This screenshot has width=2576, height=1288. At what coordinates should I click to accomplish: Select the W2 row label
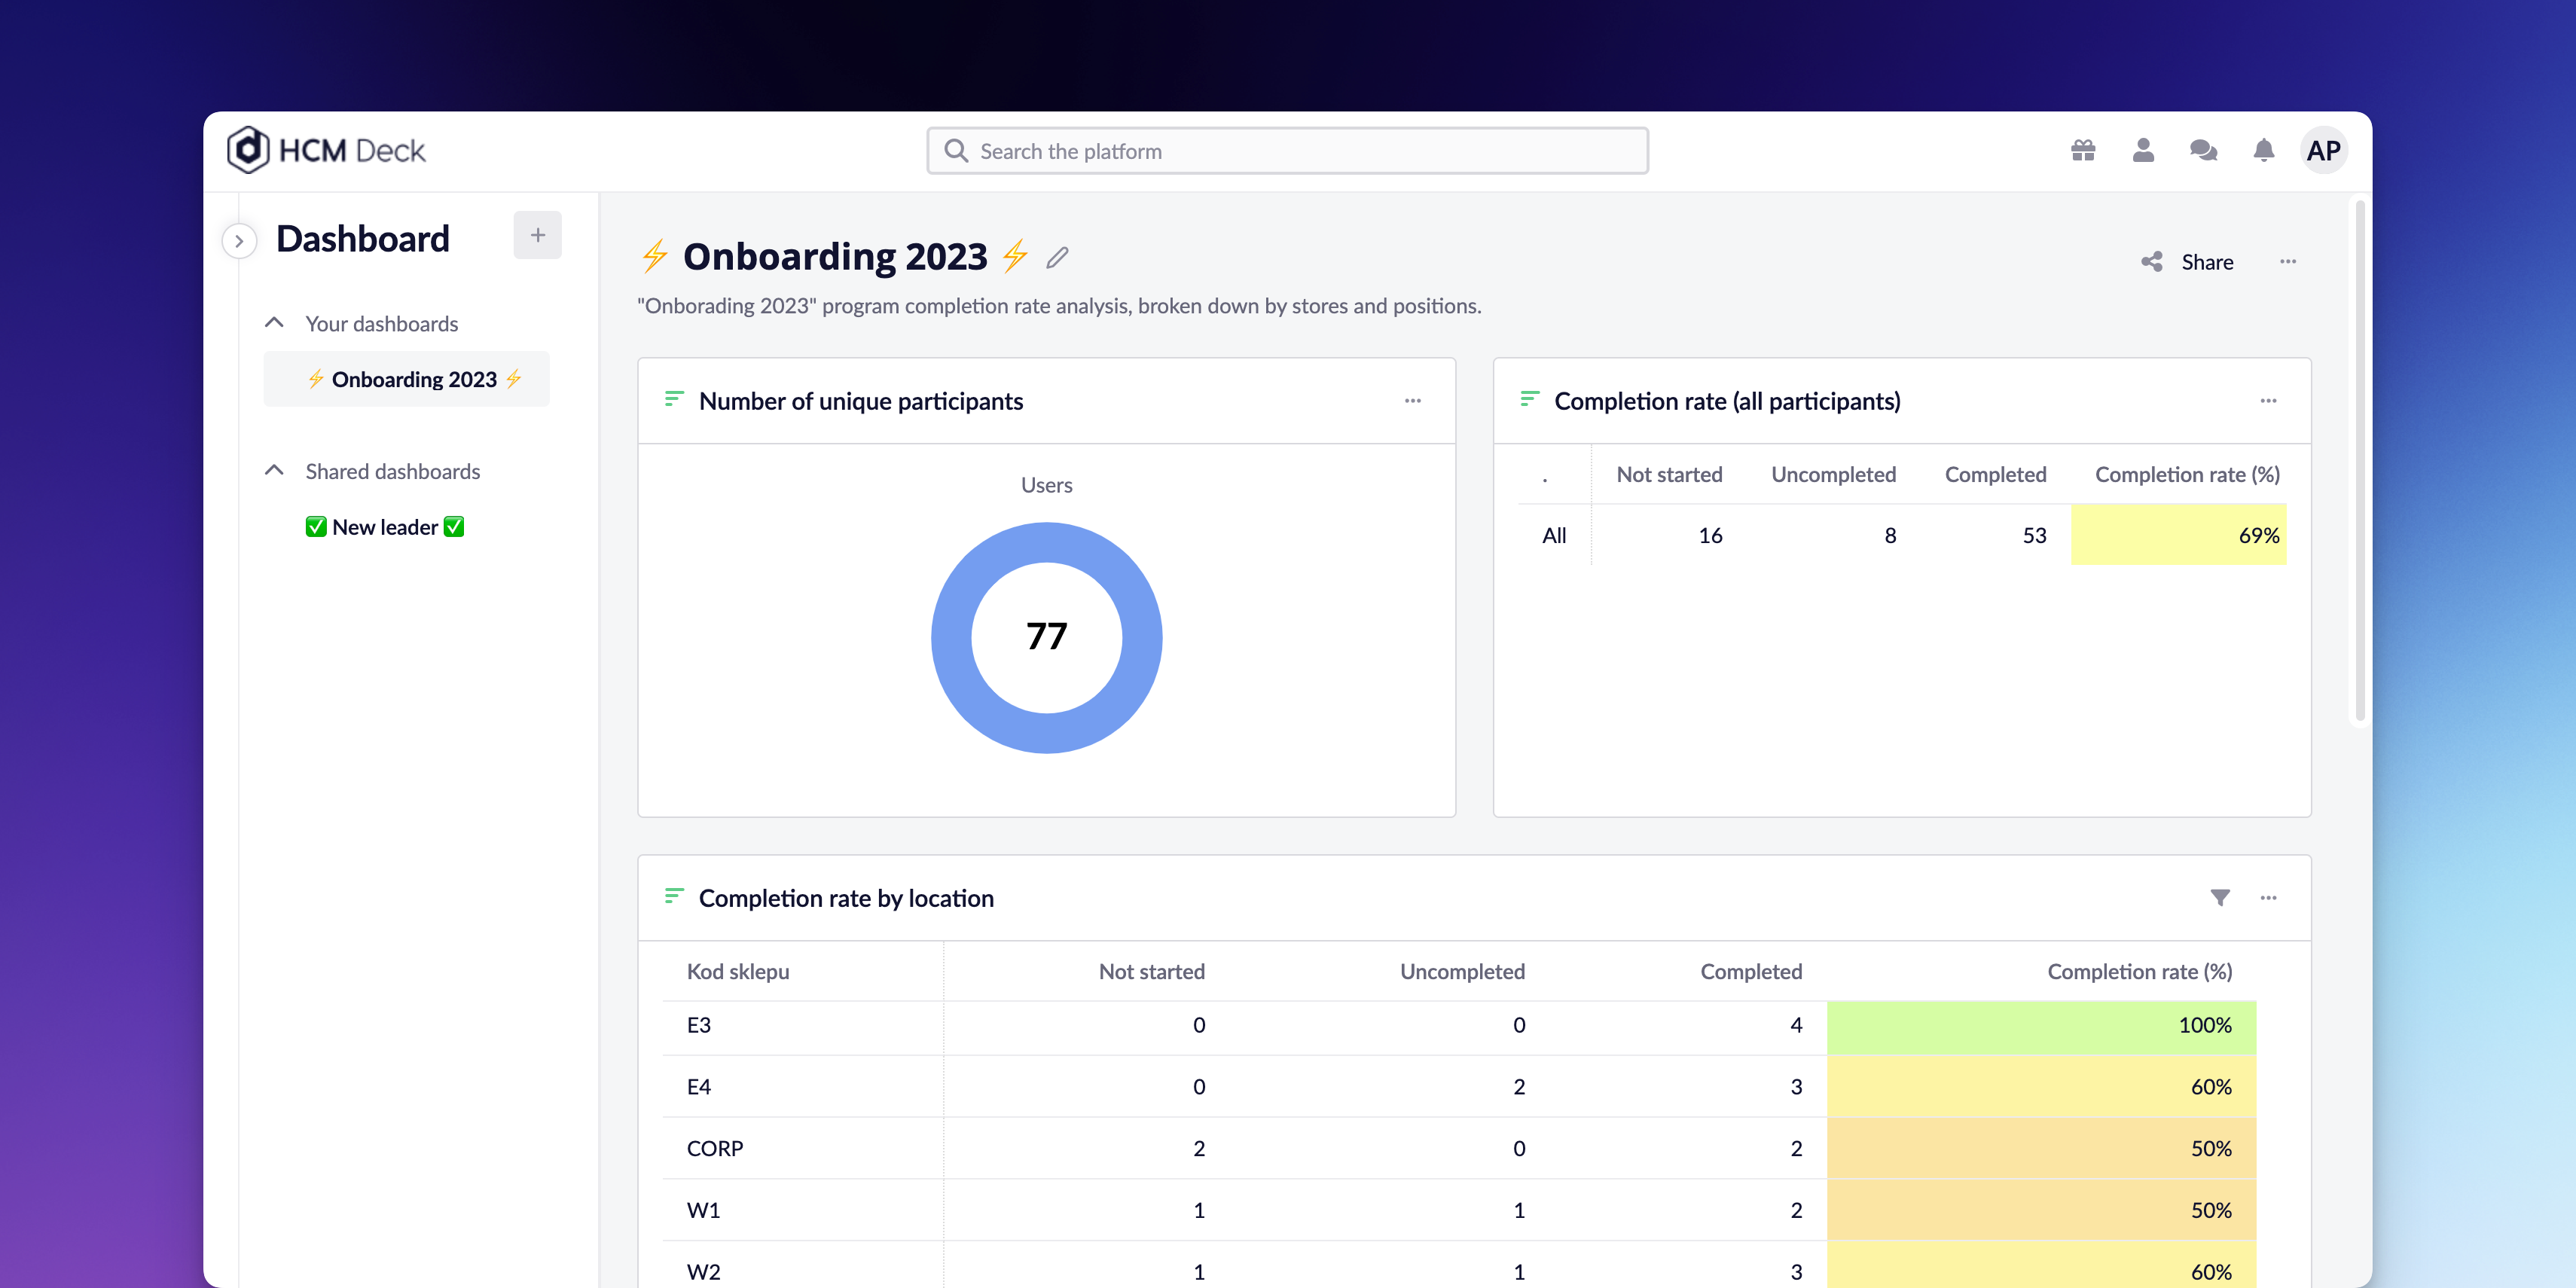pos(703,1272)
